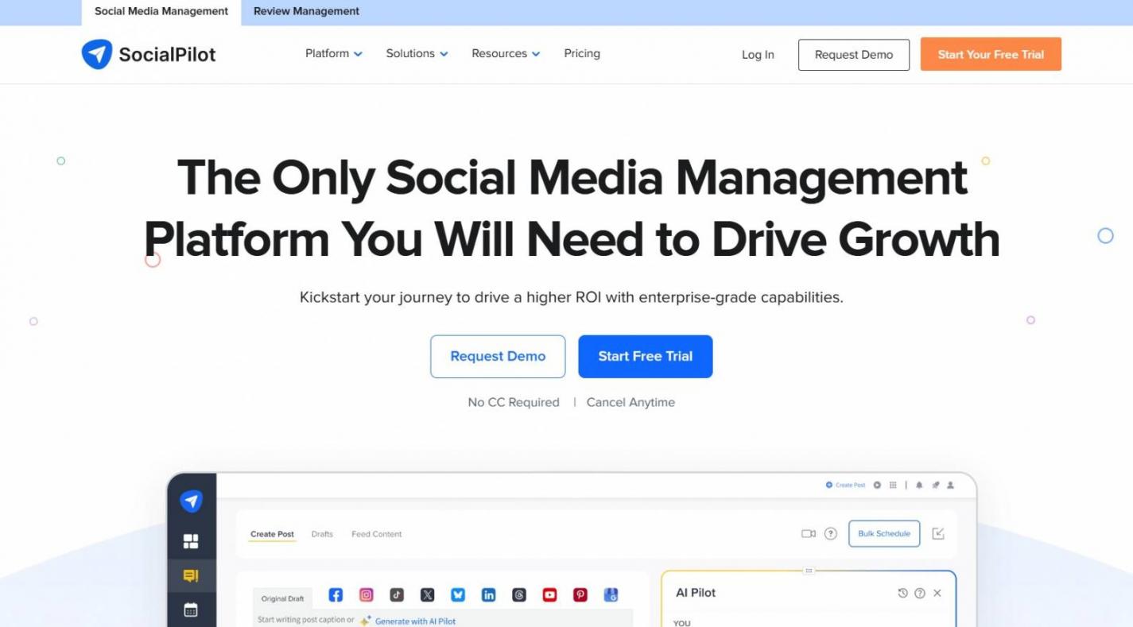Select the Social Media Management tab
This screenshot has height=627, width=1133.
[161, 11]
